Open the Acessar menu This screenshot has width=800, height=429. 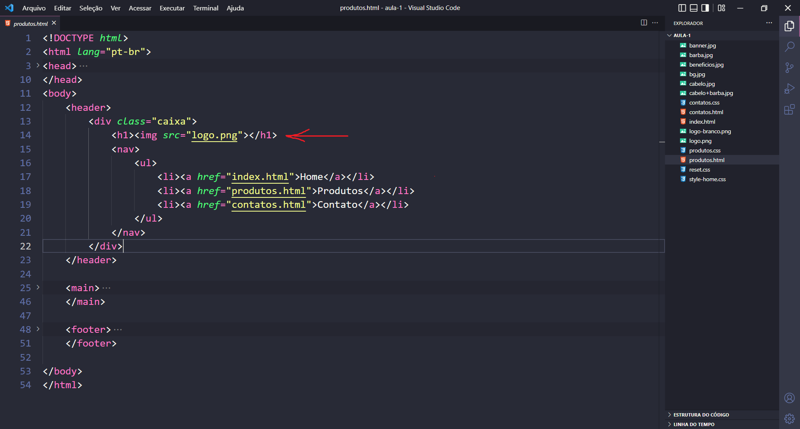[140, 8]
